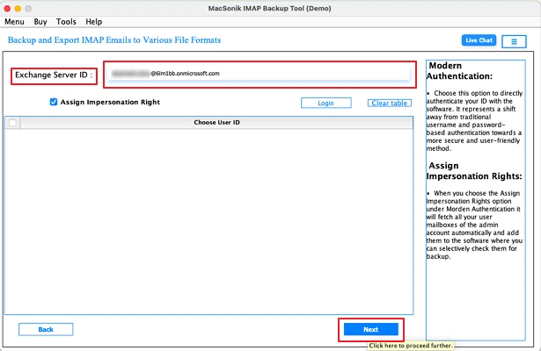Open the Buy menu

tap(40, 22)
